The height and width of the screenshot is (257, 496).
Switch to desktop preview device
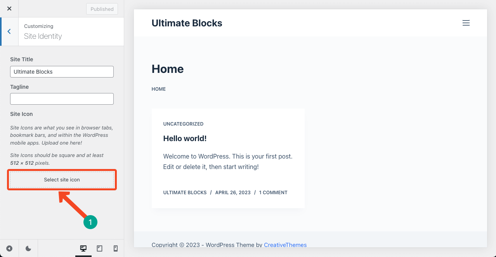tap(83, 248)
